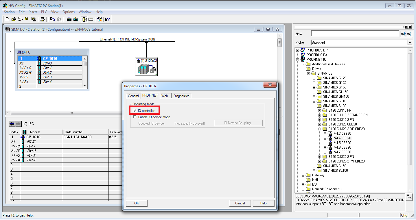Viewport: 416px width, 220px height.
Task: Open the Configure Network toolbar icon
Action: point(99,19)
